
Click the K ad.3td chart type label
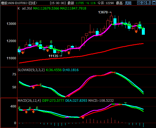pos(25,8)
